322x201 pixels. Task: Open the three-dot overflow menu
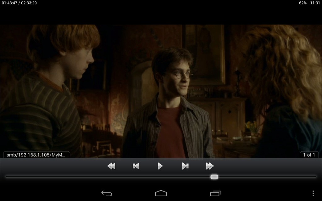click(x=313, y=193)
